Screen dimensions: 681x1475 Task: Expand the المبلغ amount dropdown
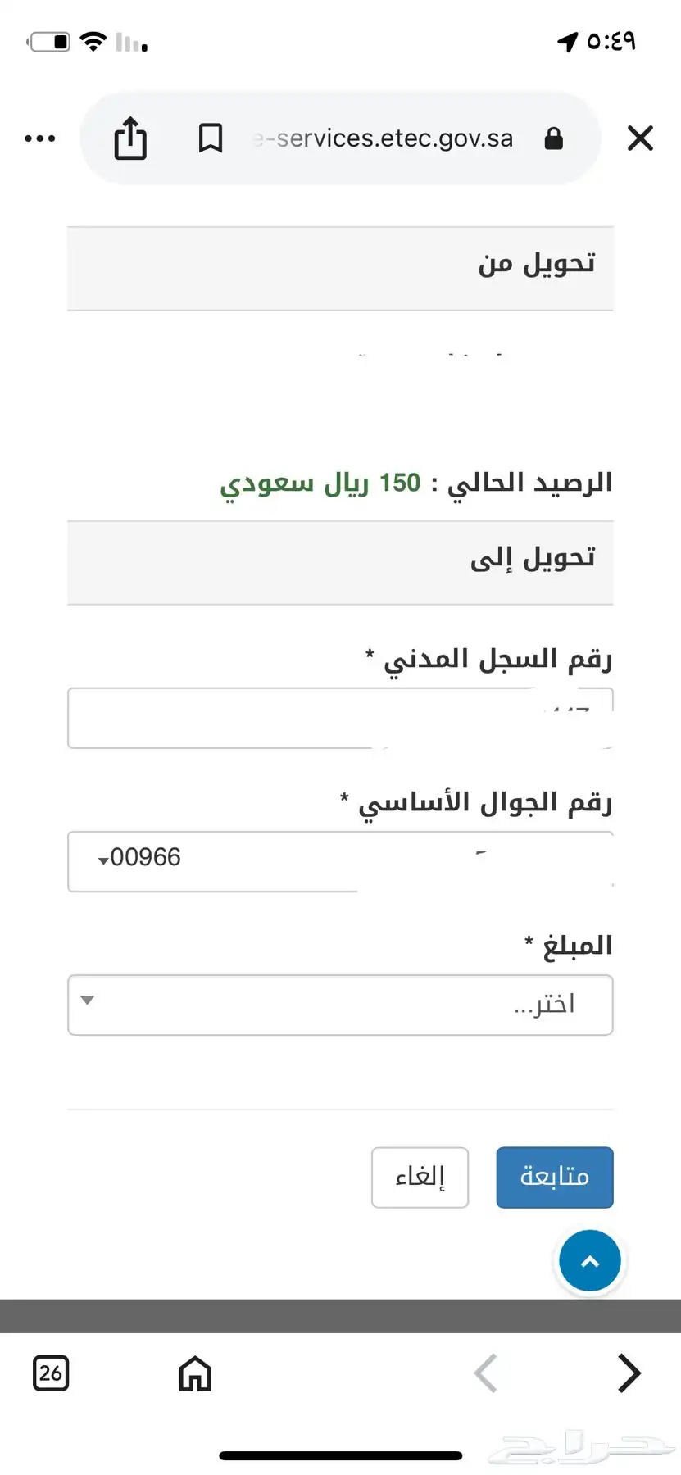340,1005
